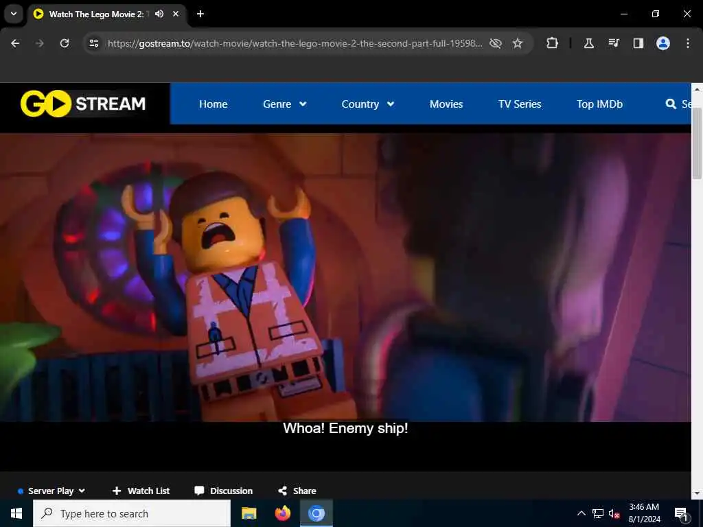
Task: Click the muted volume tray icon
Action: point(614,513)
